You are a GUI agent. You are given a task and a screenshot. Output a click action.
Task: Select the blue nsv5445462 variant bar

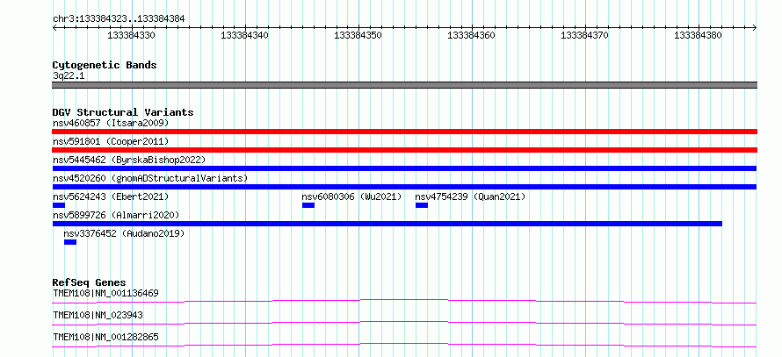(x=404, y=168)
